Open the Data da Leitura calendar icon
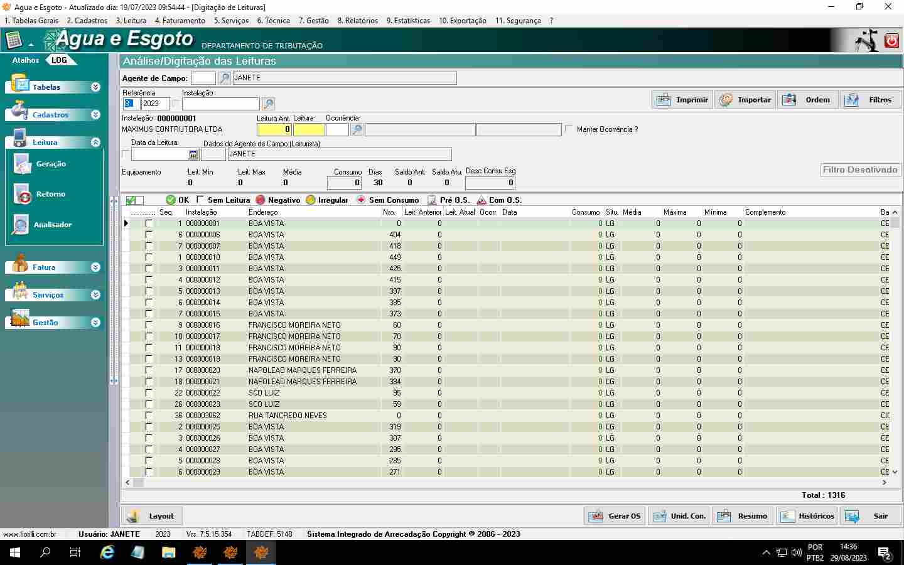Viewport: 904px width, 565px height. [193, 154]
